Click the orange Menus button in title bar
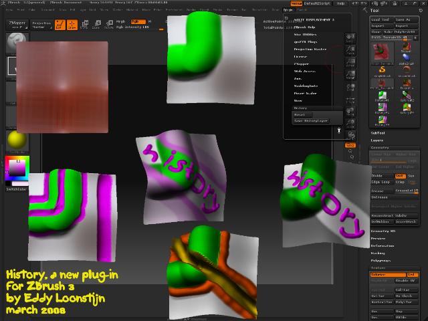428x321 pixels. coord(296,3)
